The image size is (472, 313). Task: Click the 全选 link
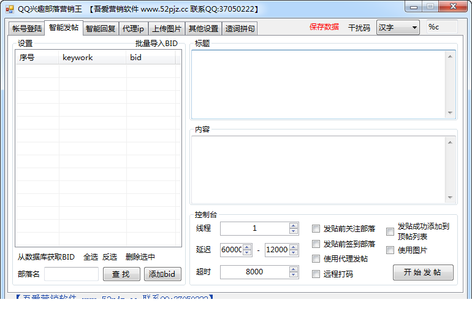click(x=91, y=257)
